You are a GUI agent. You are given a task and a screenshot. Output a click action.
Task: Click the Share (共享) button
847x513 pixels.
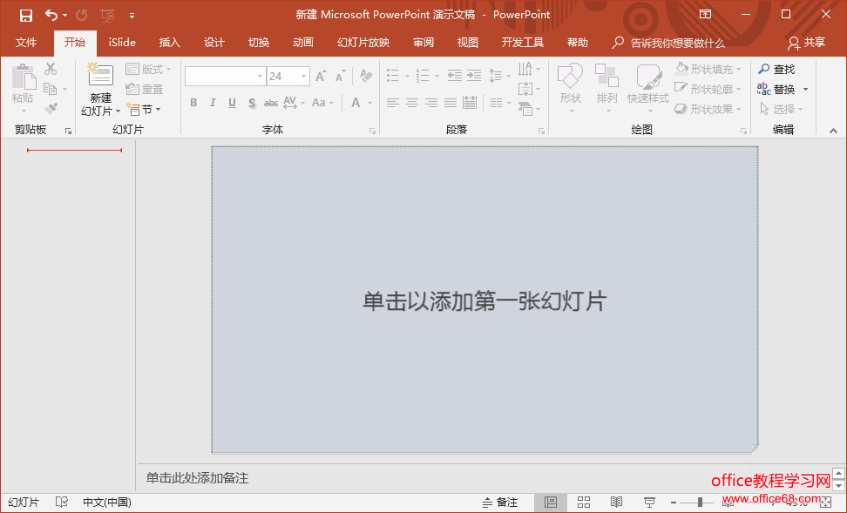806,43
